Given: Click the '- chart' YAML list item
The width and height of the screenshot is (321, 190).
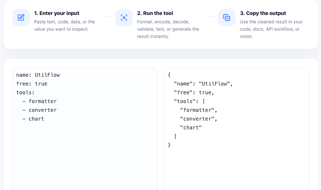Looking at the screenshot, I should coord(33,119).
